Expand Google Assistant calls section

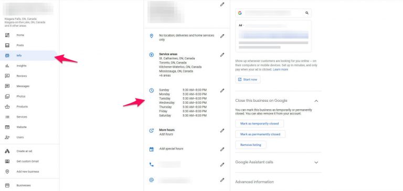tap(316, 163)
